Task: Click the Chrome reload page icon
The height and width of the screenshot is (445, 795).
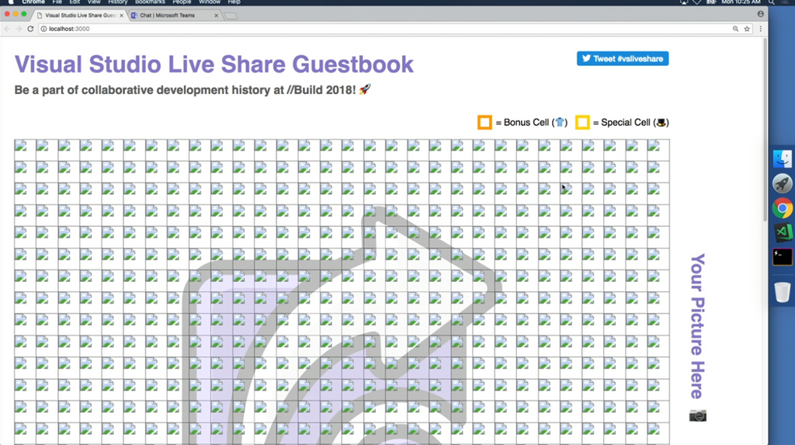Action: (30, 29)
